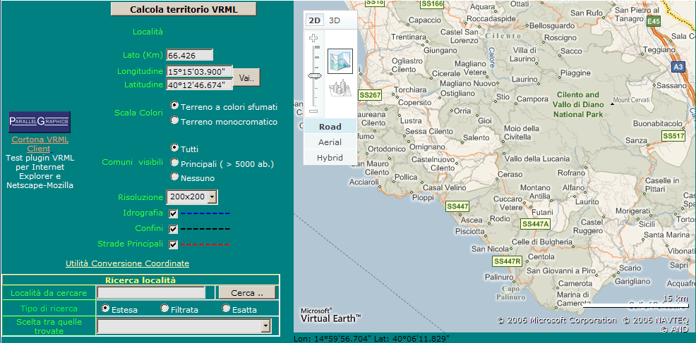696x343 pixels.
Task: Click the zoom in plus icon
Action: pos(314,38)
